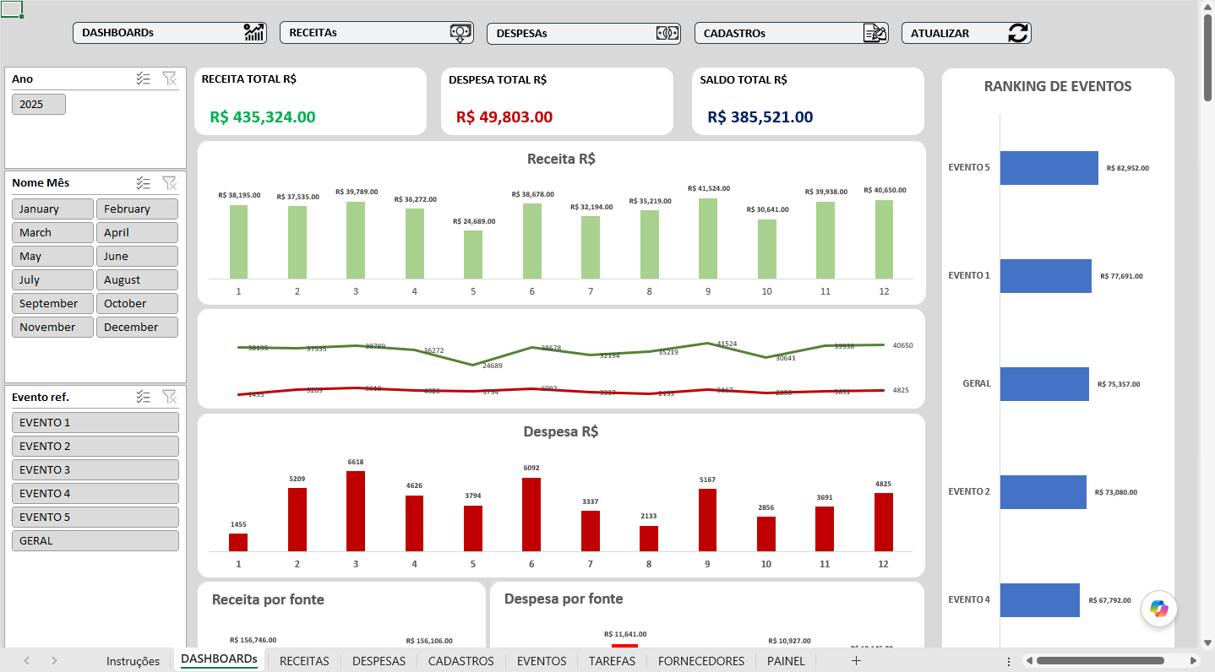Filter by EVENTO 1 in the Evento ref. slicer
Screen dimensions: 1215x672
95,422
